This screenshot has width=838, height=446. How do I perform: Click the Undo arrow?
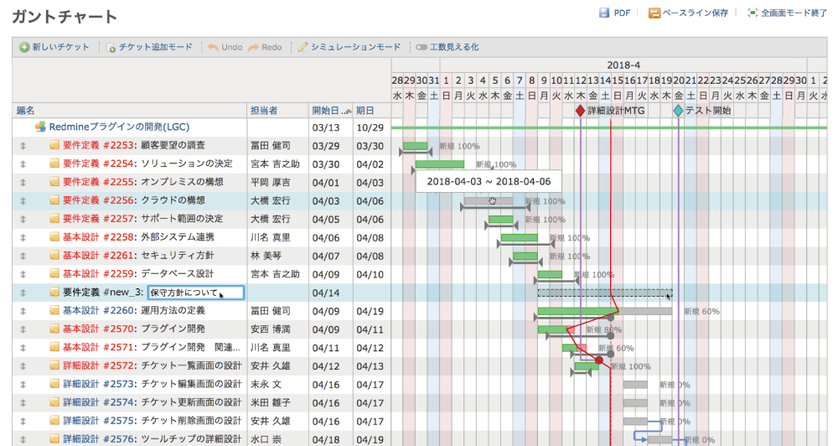[213, 47]
